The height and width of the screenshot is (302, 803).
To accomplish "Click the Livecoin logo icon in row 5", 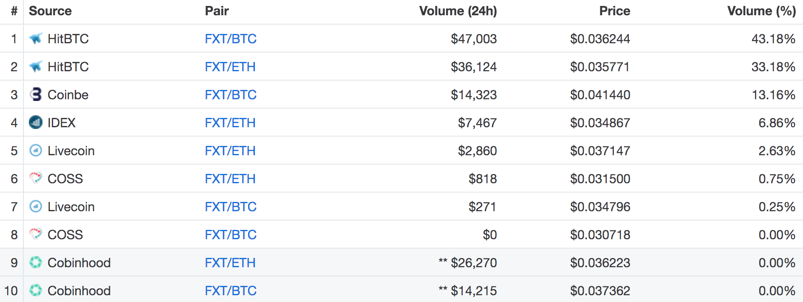I will [36, 151].
